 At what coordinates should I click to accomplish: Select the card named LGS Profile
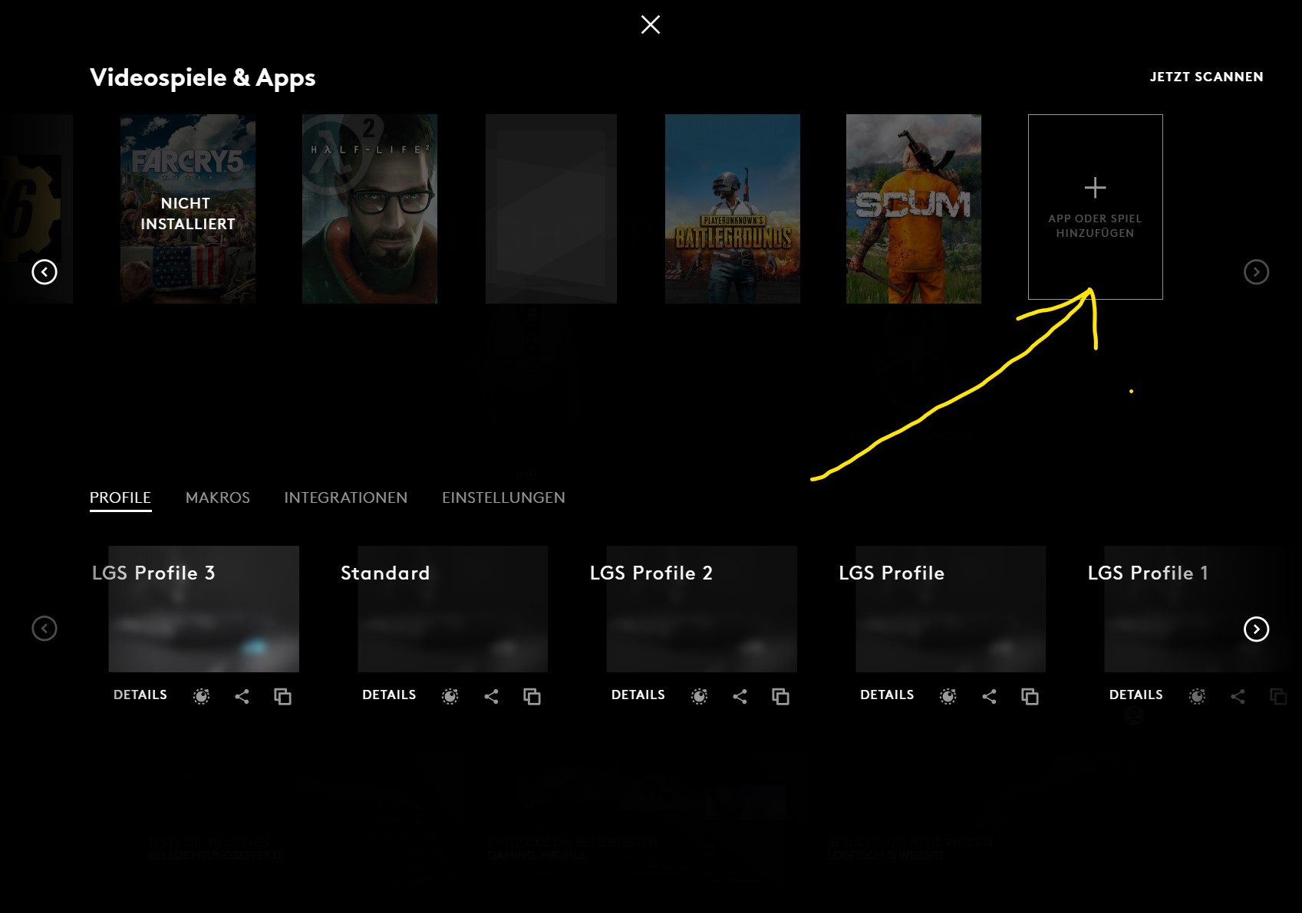point(951,609)
